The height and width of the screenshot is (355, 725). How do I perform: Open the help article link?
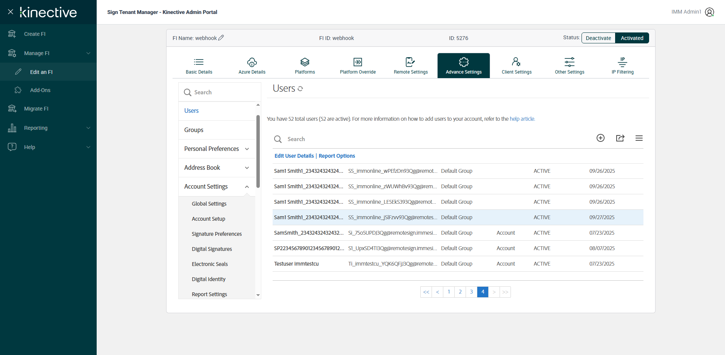tap(522, 119)
